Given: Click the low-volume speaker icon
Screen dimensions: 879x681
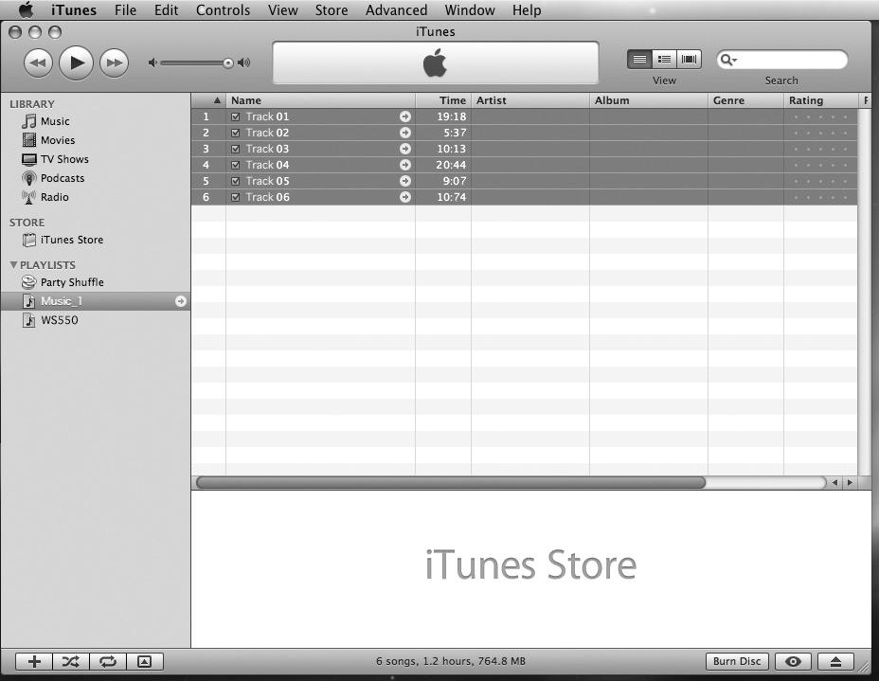Looking at the screenshot, I should [x=152, y=63].
